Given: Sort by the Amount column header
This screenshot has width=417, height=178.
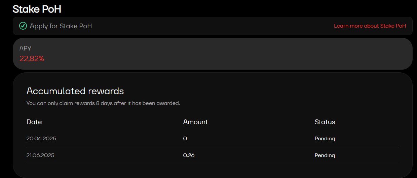Looking at the screenshot, I should [195, 122].
